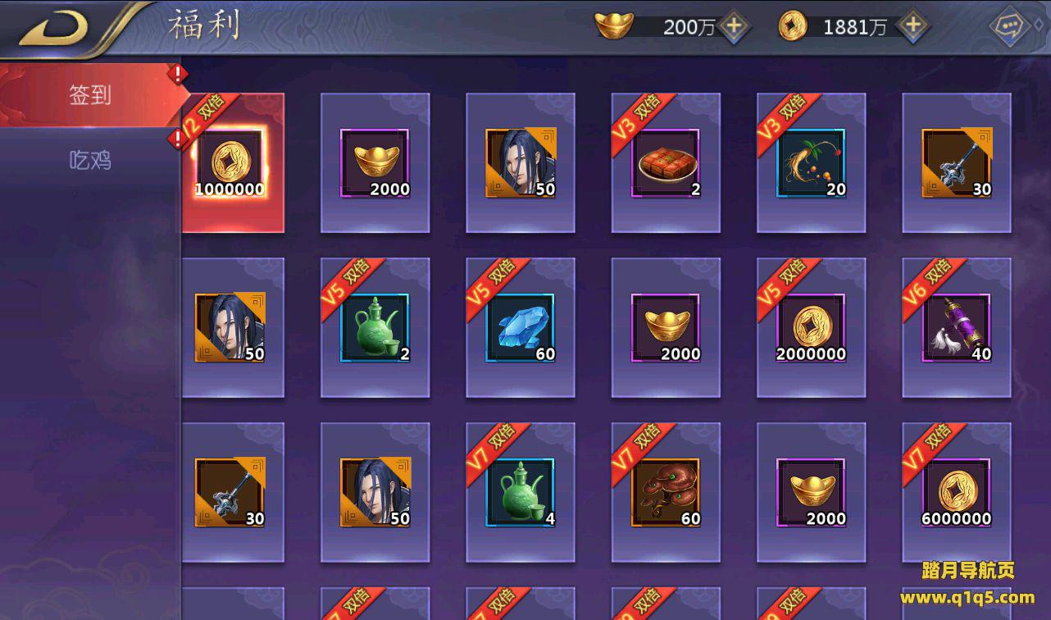Viewport: 1051px width, 620px height.
Task: Claim the highlighted 1000000 coins reward
Action: tap(233, 162)
